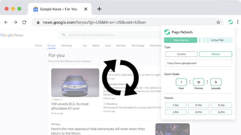Image resolution: width=241 pixels, height=135 pixels.
Task: Select the 15 Sec preset
Action: pyautogui.click(x=221, y=105)
